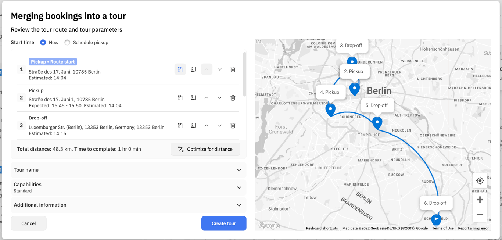The image size is (502, 240).
Task: Move Luxemburger Str. drop-off down one position
Action: (220, 126)
